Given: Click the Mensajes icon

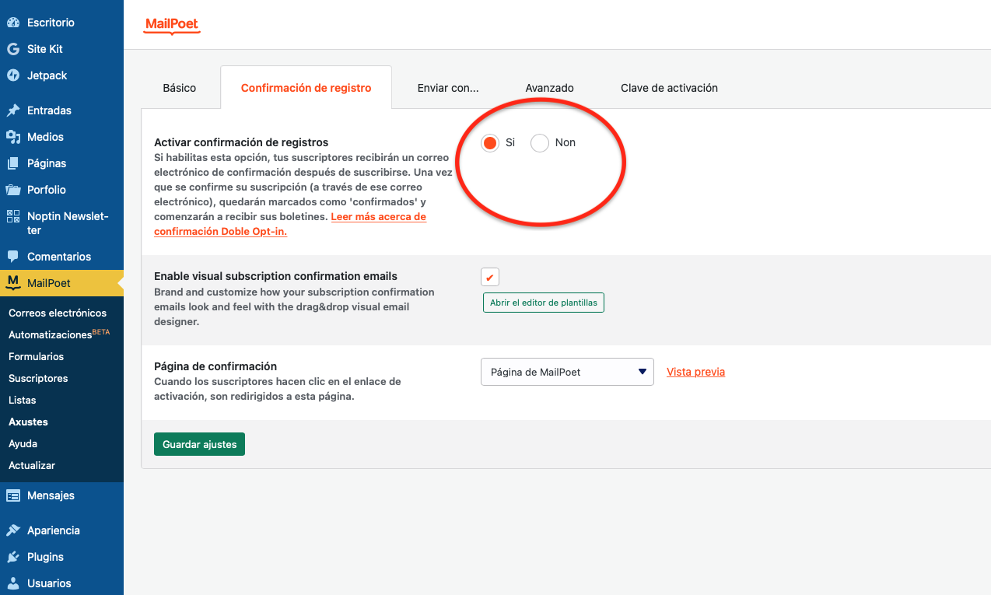Looking at the screenshot, I should [12, 495].
